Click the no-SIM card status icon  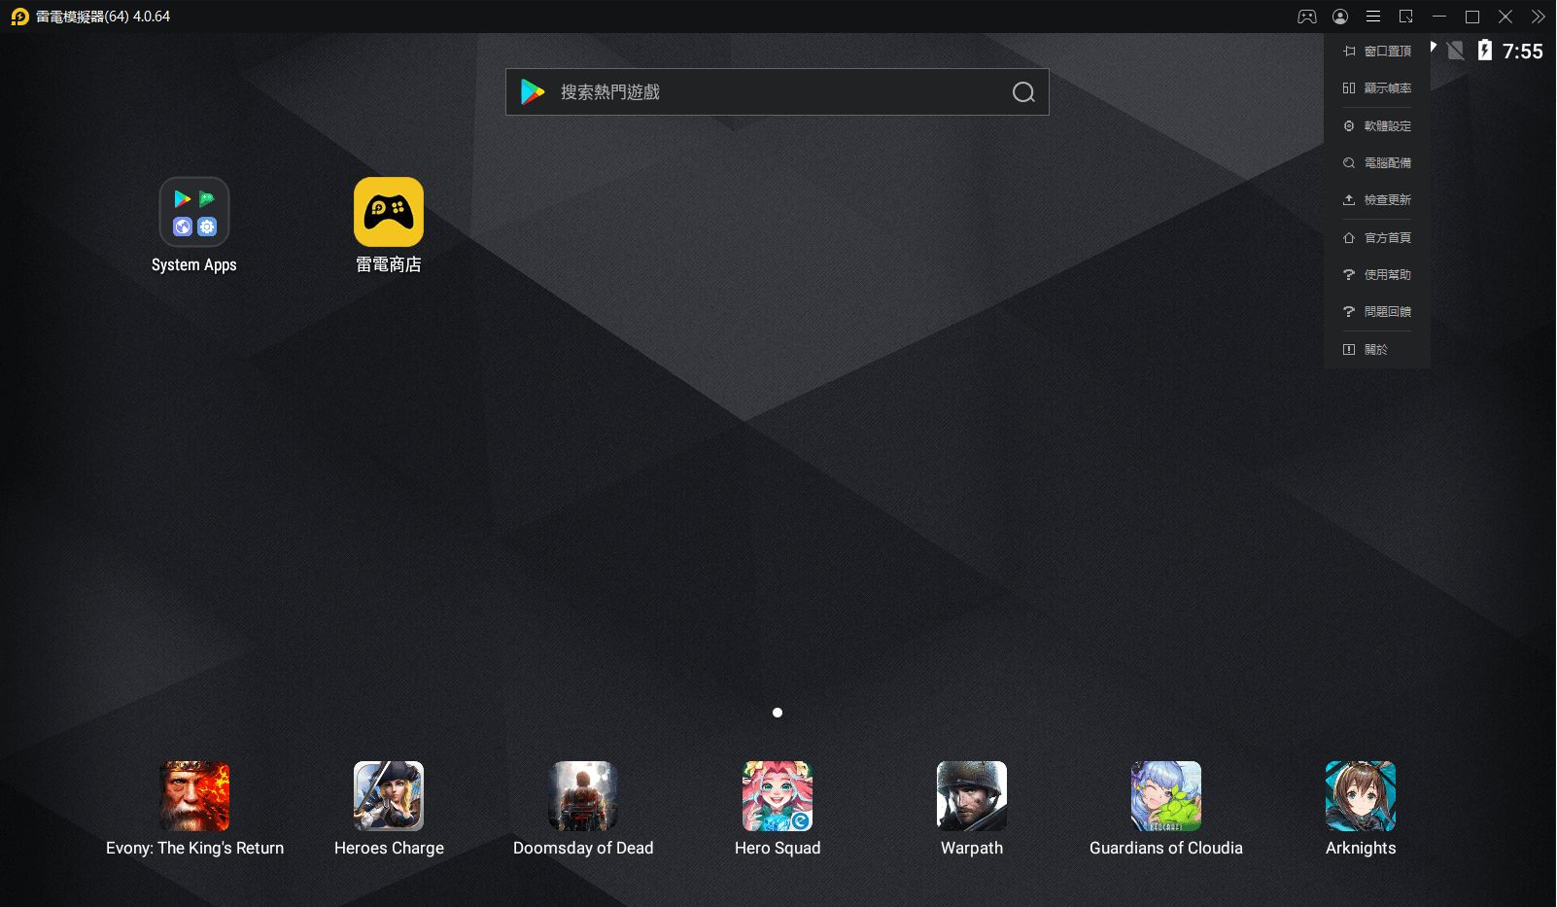[1455, 51]
